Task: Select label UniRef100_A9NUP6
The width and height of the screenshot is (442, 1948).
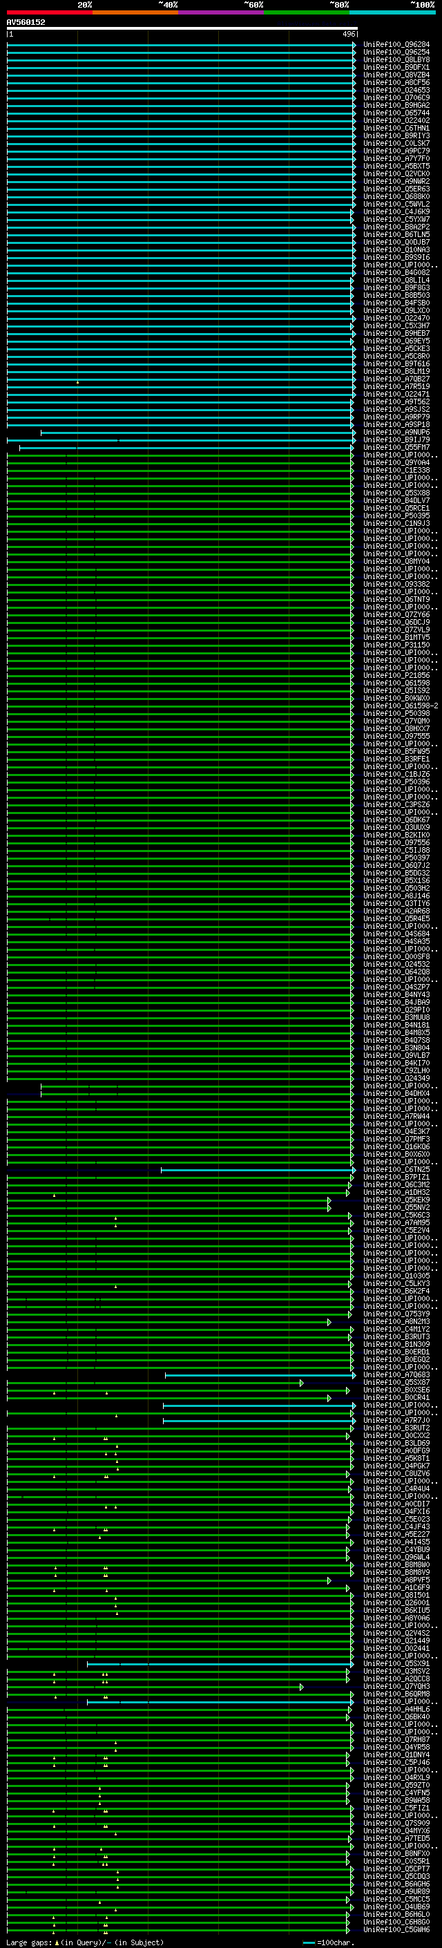Action: pyautogui.click(x=396, y=433)
